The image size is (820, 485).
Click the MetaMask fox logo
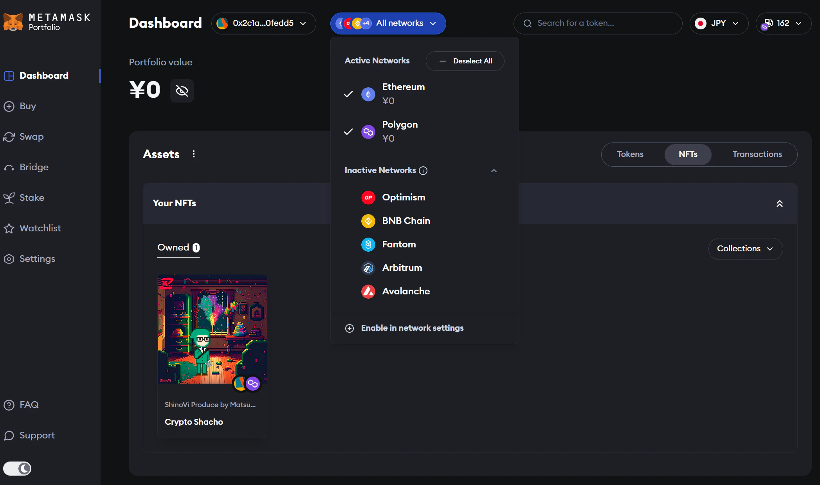coord(13,22)
